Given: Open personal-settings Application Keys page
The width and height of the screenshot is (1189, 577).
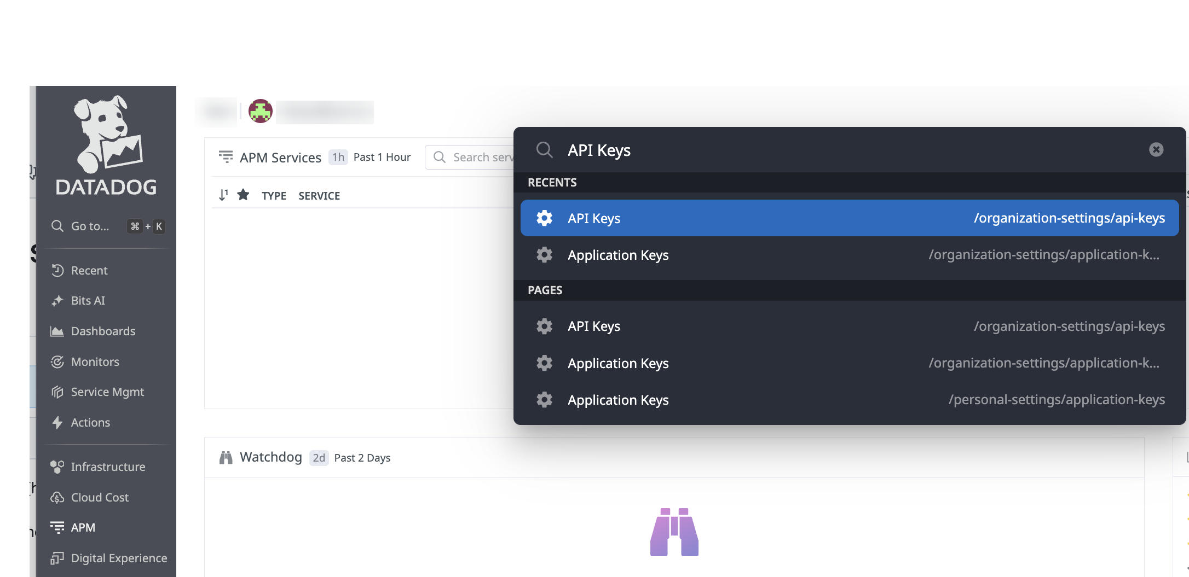Looking at the screenshot, I should click(x=849, y=400).
